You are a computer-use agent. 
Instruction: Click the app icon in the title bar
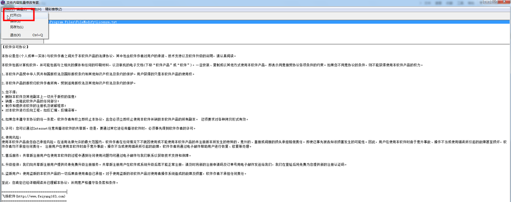pos(3,2)
